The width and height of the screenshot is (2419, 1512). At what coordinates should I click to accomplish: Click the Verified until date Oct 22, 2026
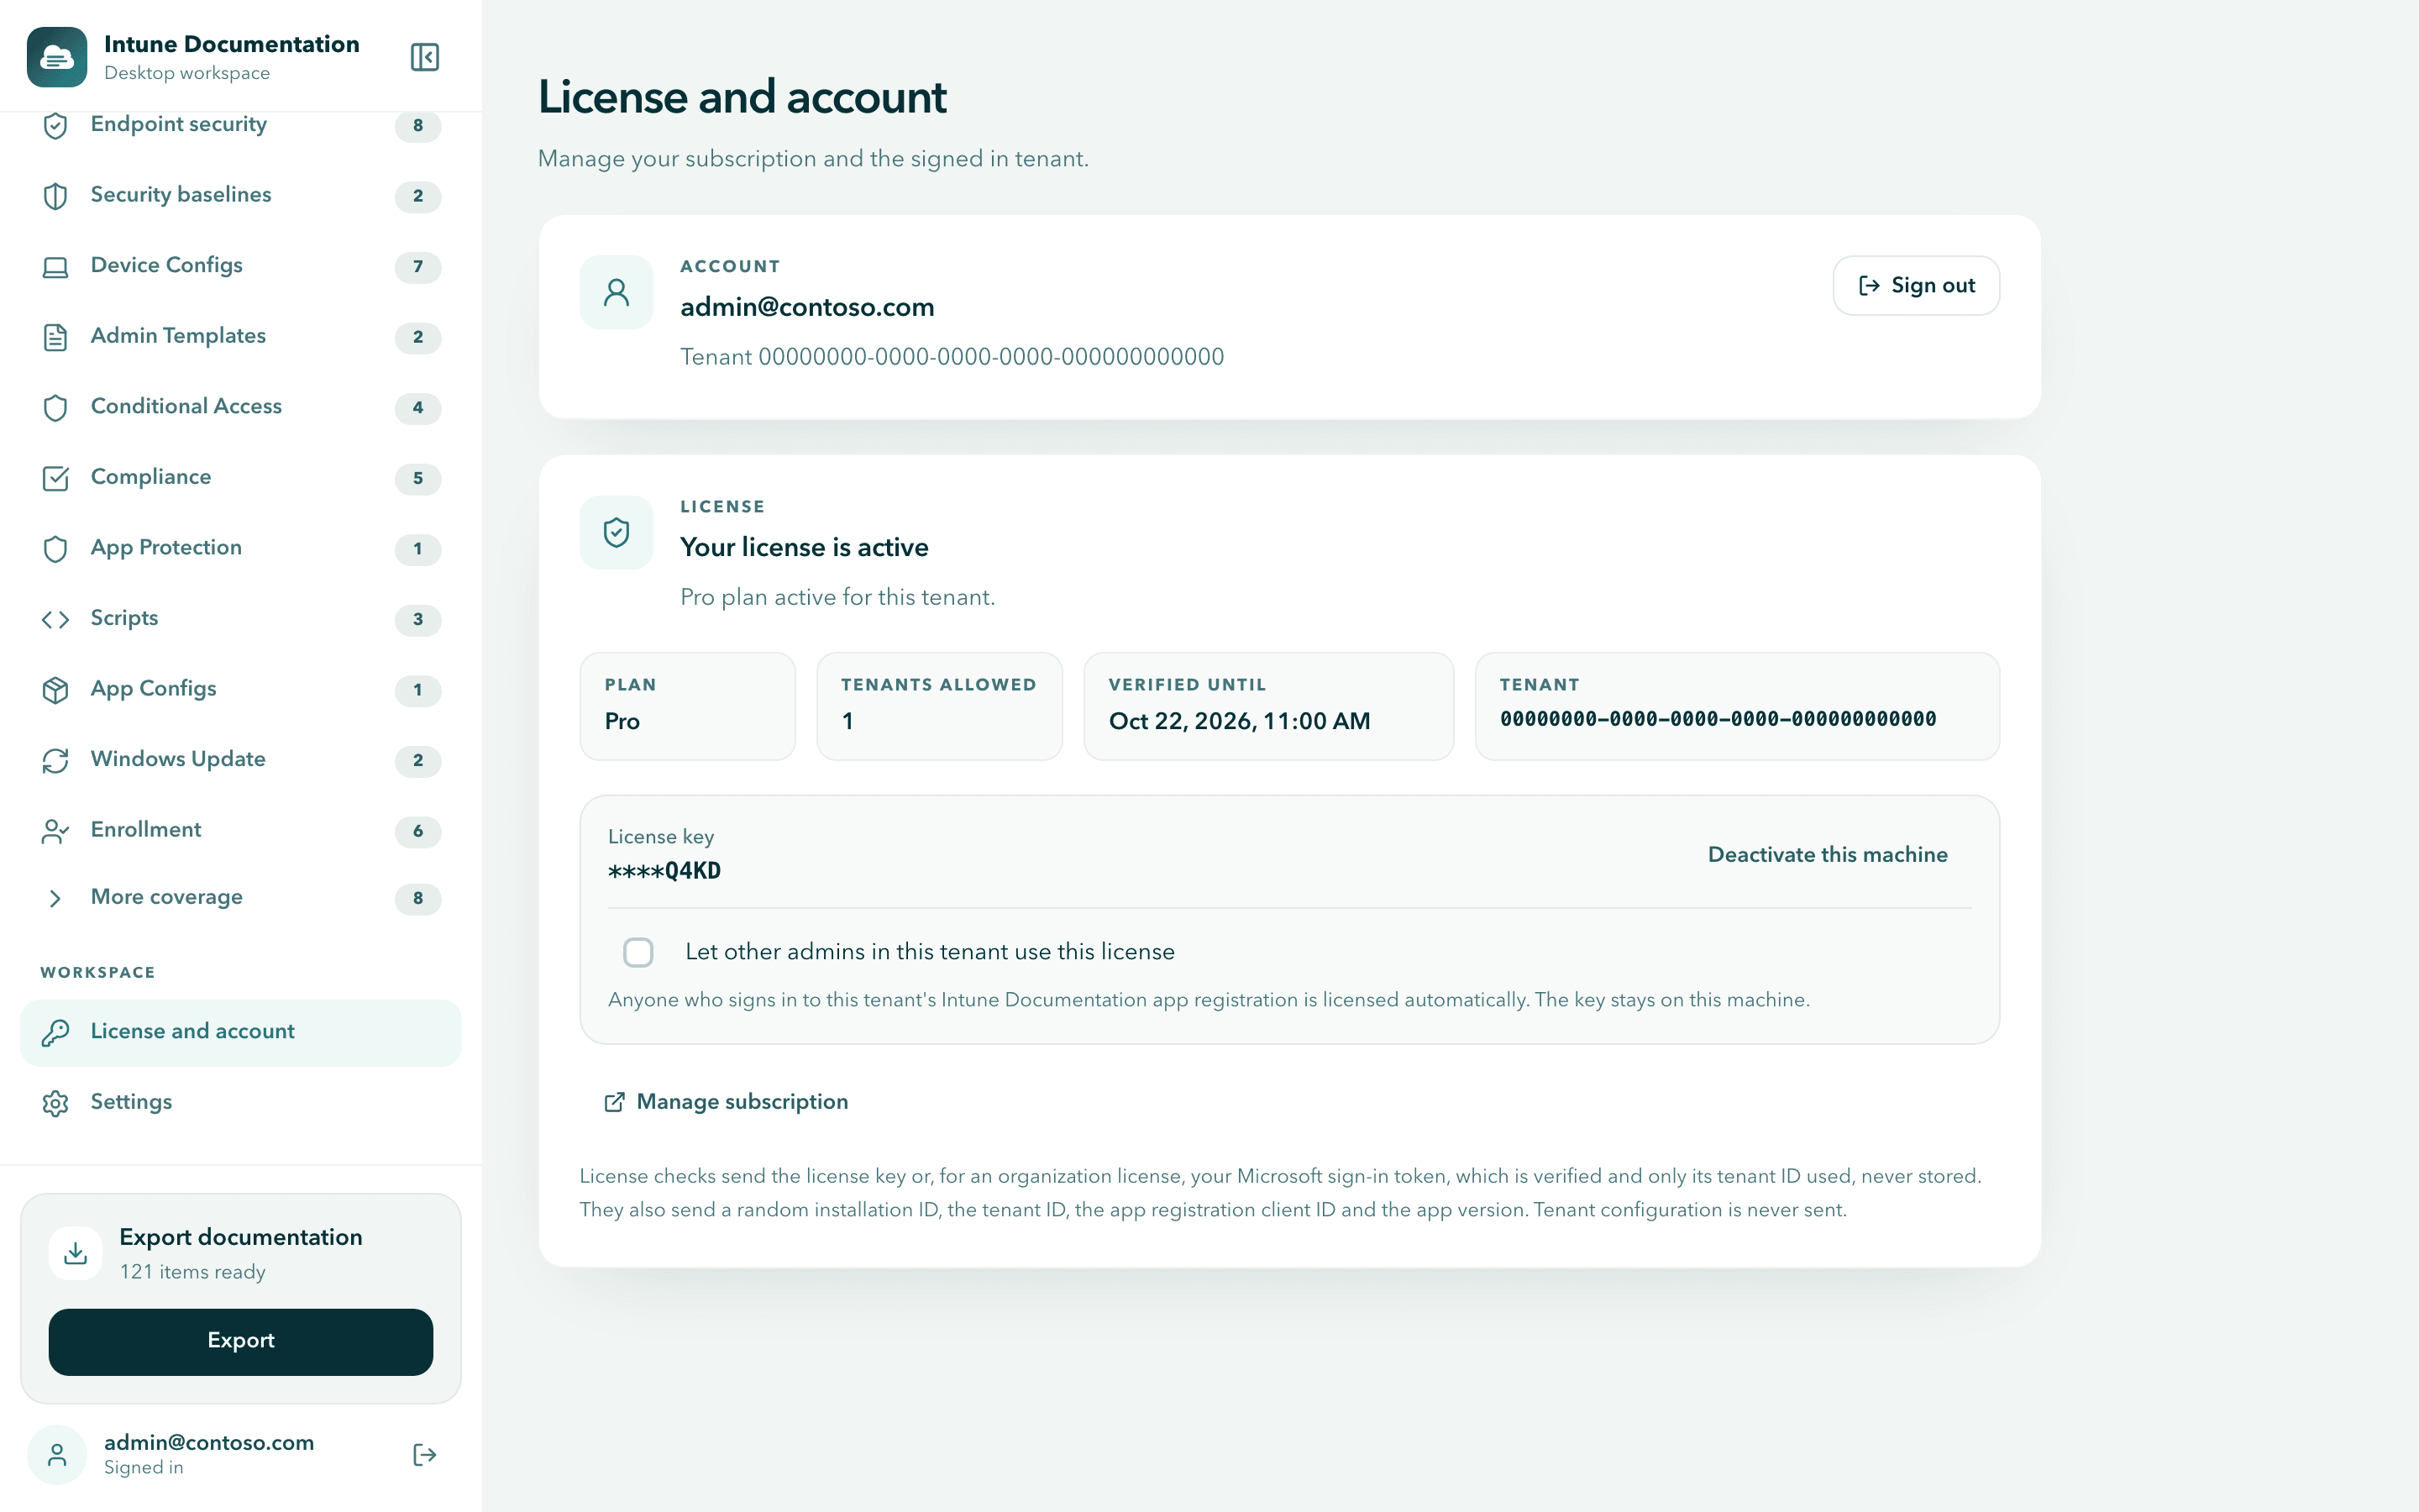coord(1240,721)
